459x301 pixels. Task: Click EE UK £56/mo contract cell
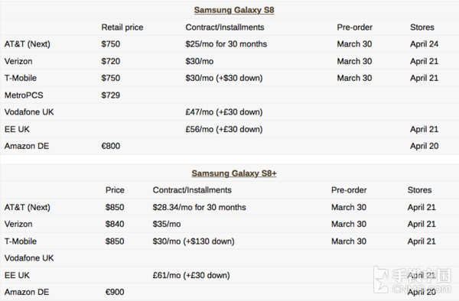[x=224, y=129]
